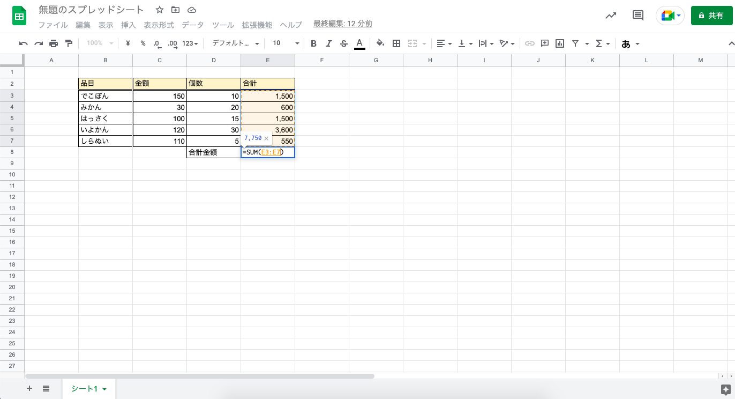Click the insert comment icon
735x399 pixels.
point(544,43)
